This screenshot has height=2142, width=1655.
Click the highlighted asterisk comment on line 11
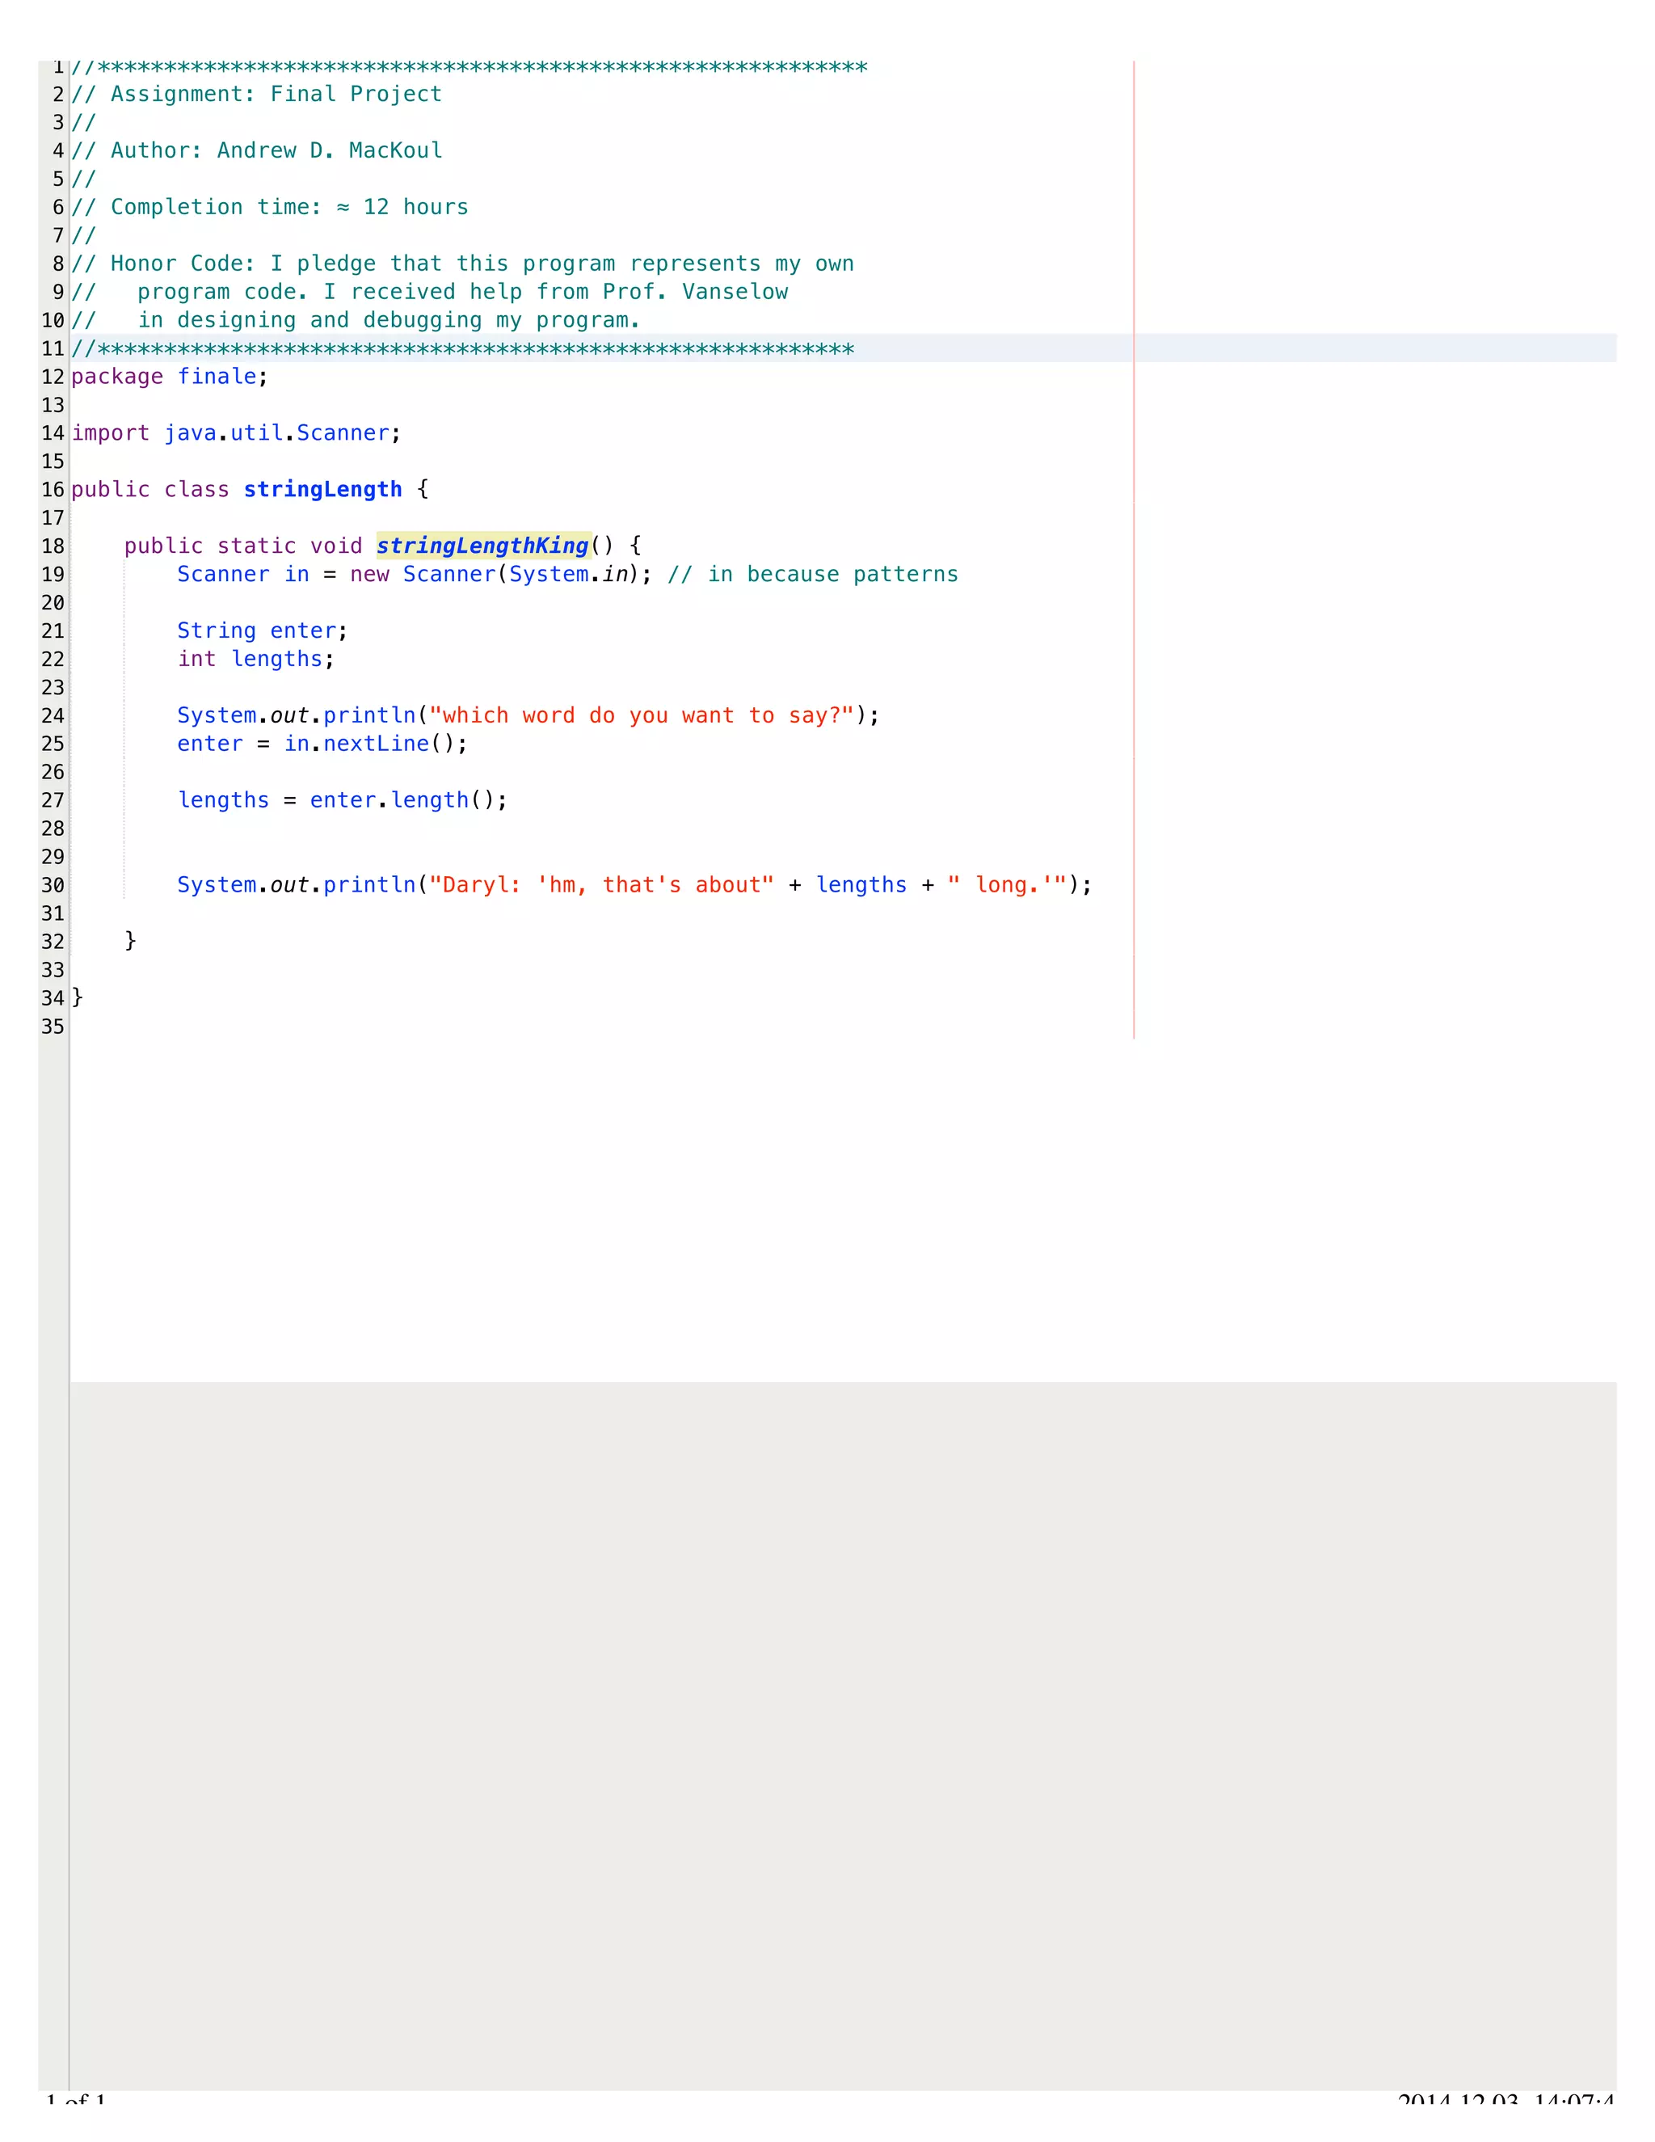point(461,348)
